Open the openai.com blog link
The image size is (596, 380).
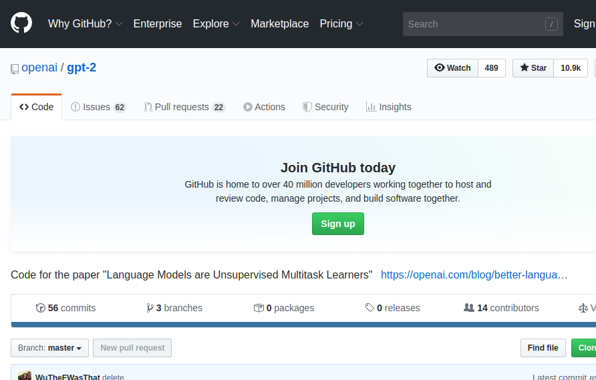474,274
